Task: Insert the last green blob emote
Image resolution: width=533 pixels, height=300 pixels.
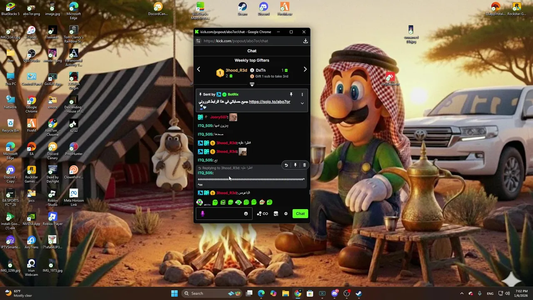Action: point(269,202)
